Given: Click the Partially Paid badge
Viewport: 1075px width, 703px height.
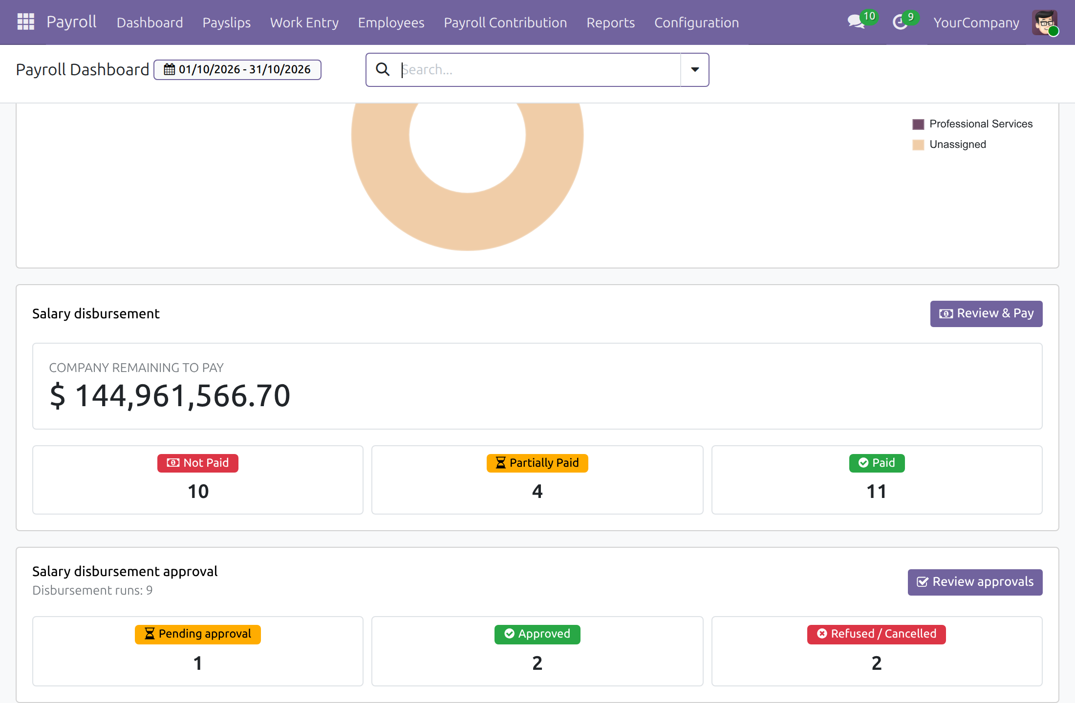Looking at the screenshot, I should (537, 463).
